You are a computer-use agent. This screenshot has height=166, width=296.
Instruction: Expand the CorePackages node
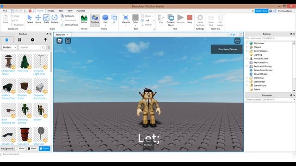[247, 51]
